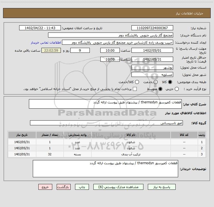
Task: Click the remaining days field 9
Action: tap(80, 50)
